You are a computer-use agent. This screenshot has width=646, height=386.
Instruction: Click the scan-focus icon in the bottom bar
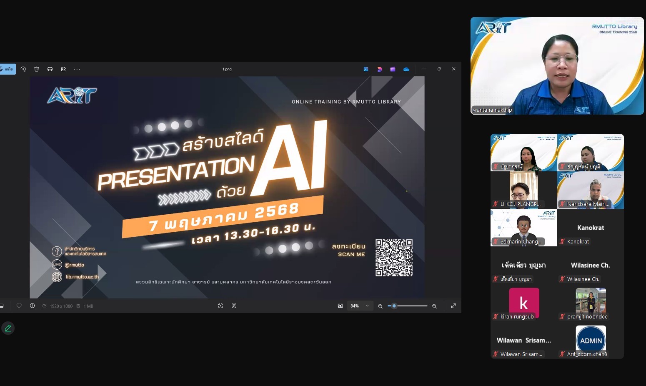coord(220,306)
